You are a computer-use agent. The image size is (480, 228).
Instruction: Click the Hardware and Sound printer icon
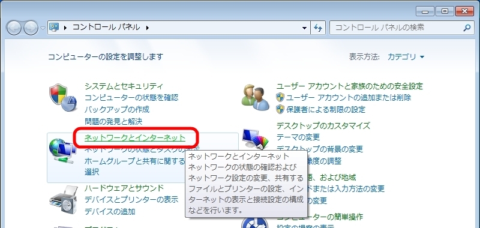pyautogui.click(x=63, y=199)
